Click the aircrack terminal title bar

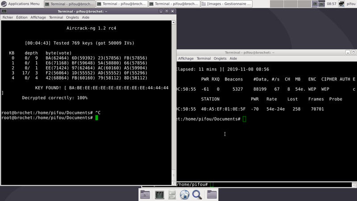(83, 11)
